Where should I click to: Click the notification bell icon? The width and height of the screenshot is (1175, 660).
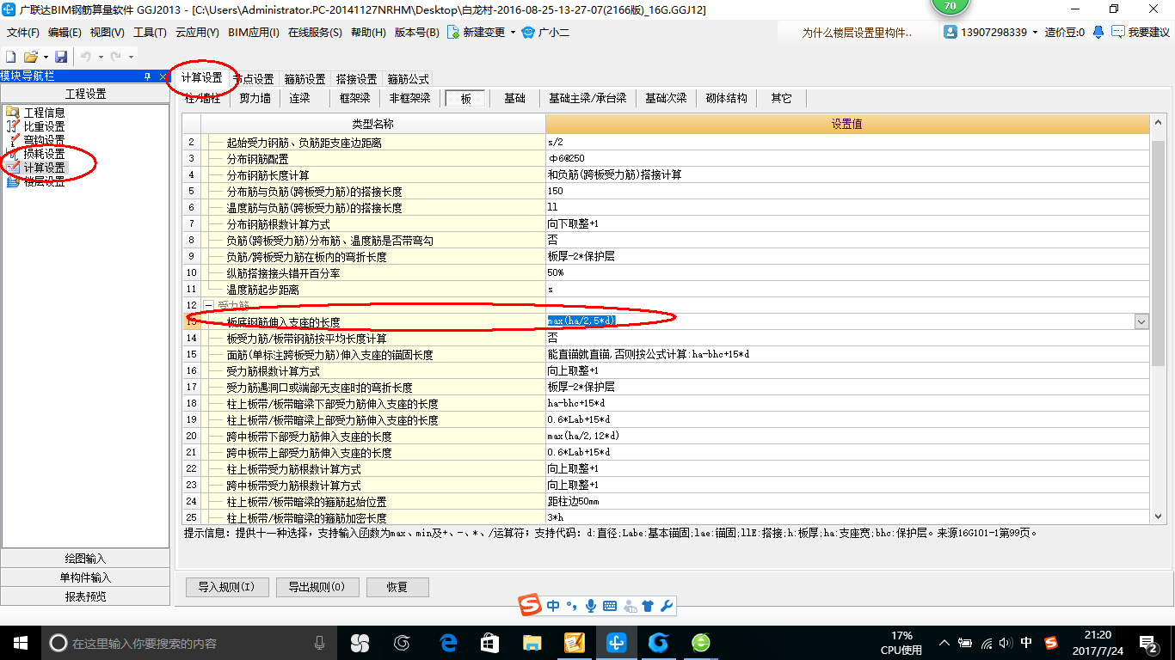coord(1098,32)
